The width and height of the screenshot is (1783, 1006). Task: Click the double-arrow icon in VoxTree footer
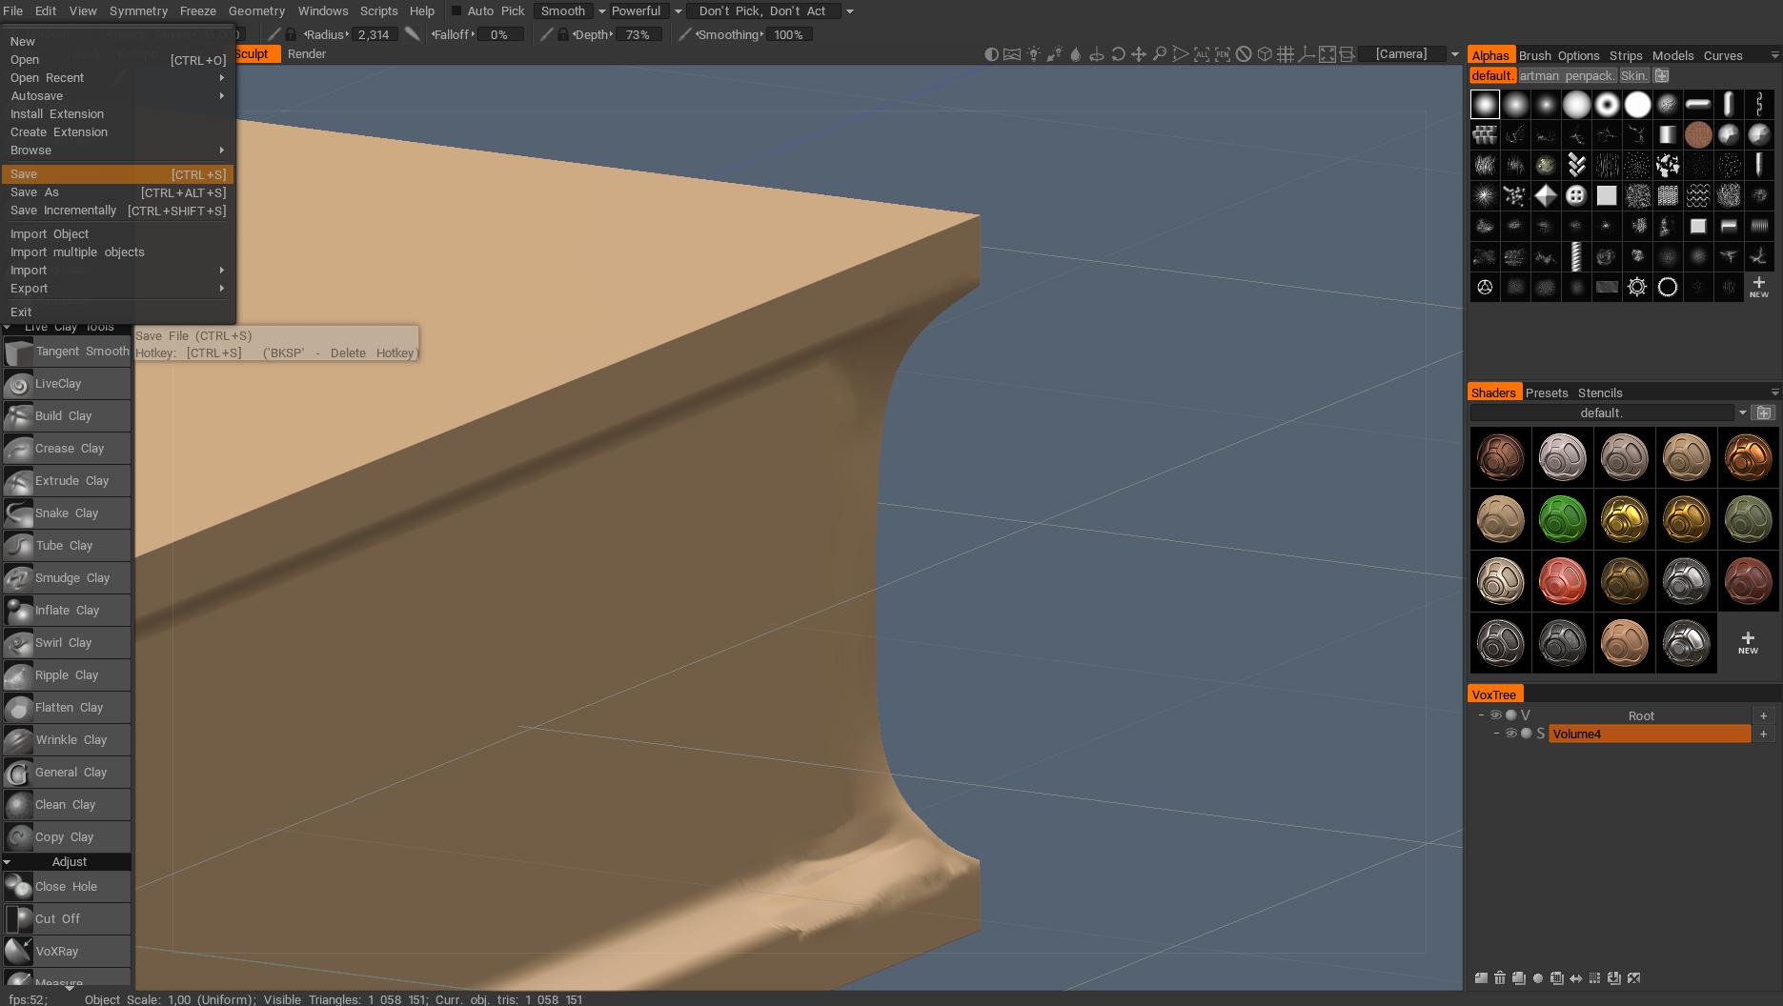[x=1576, y=978]
